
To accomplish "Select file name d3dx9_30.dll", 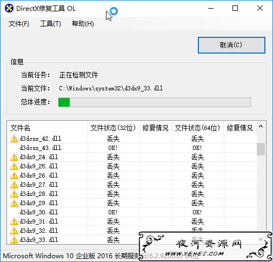I will [x=39, y=212].
